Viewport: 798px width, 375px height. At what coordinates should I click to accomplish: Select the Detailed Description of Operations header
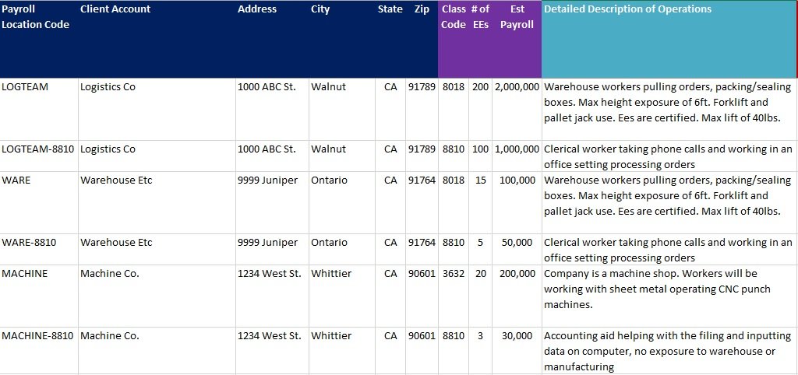[x=669, y=39]
